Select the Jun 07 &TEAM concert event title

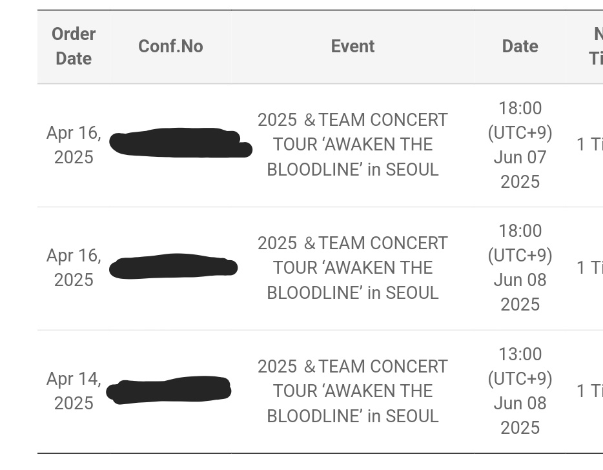[x=353, y=145]
